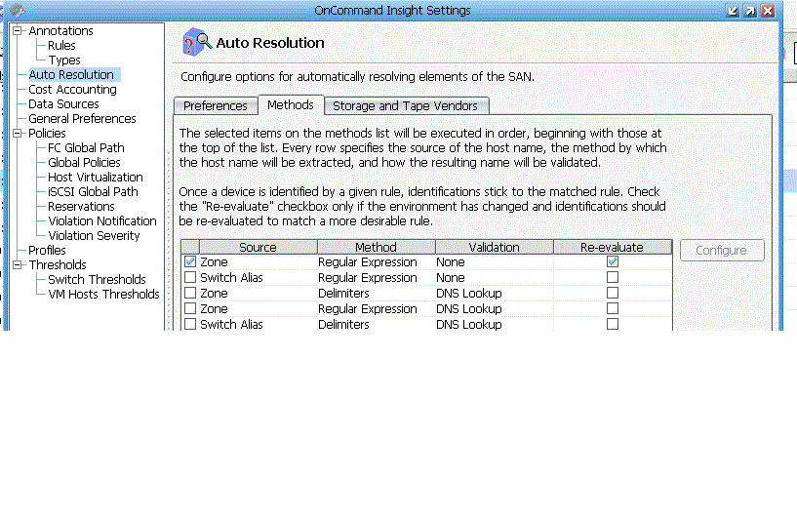Click None validation in first Zone row
The image size is (797, 519).
tap(451, 261)
